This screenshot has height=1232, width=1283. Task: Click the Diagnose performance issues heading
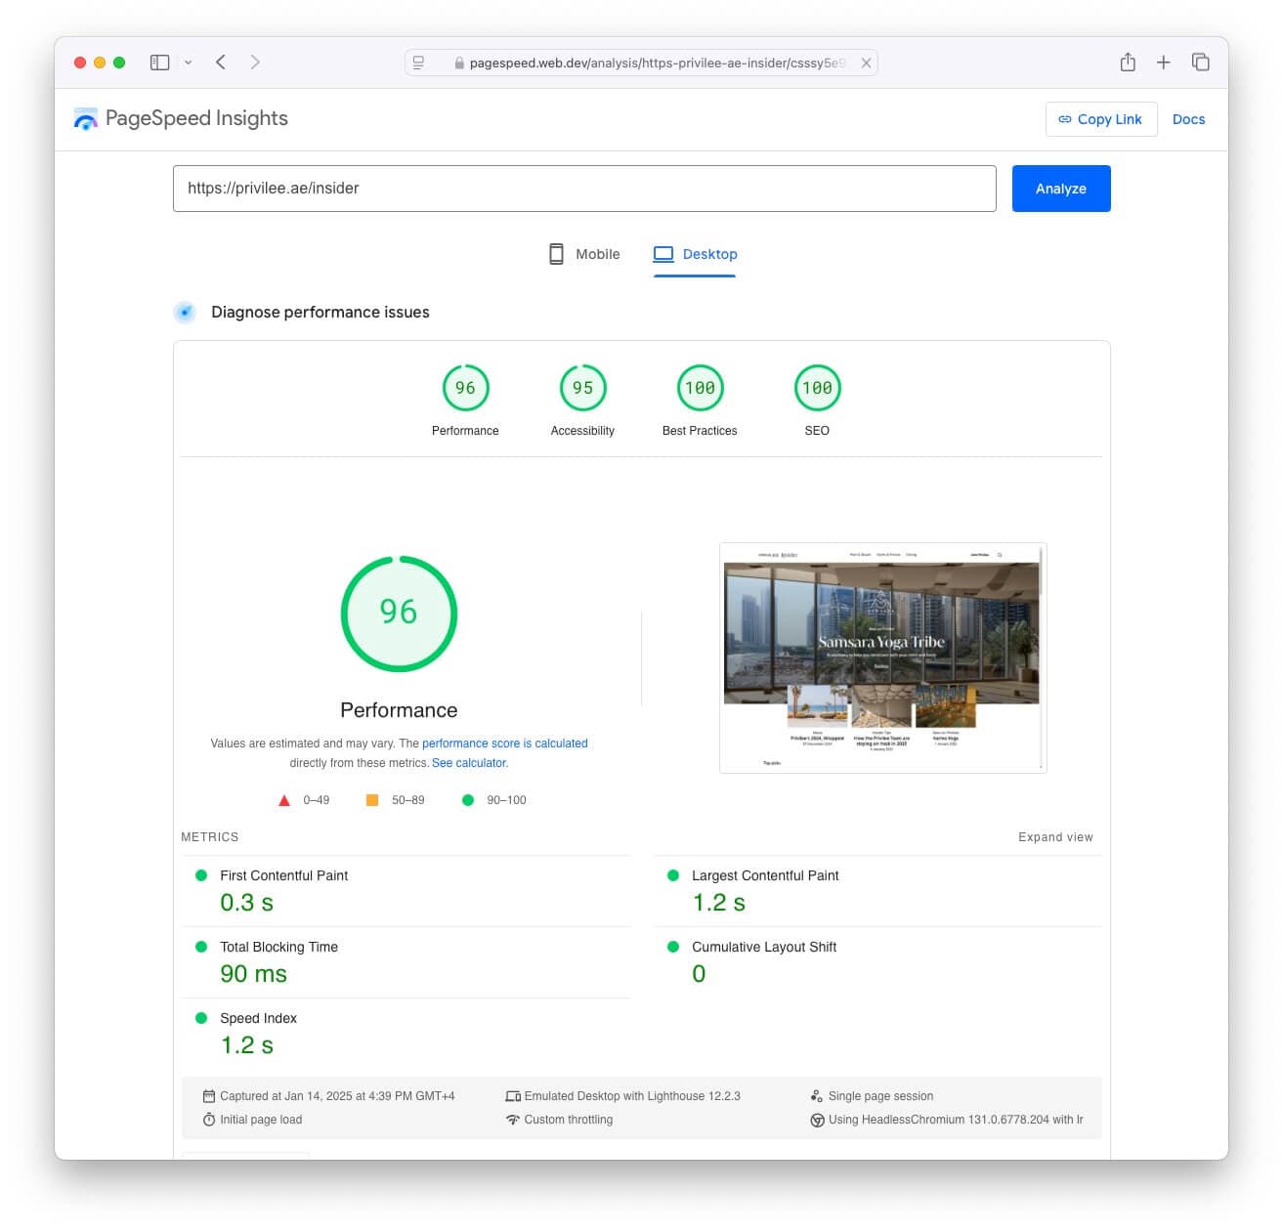(321, 313)
